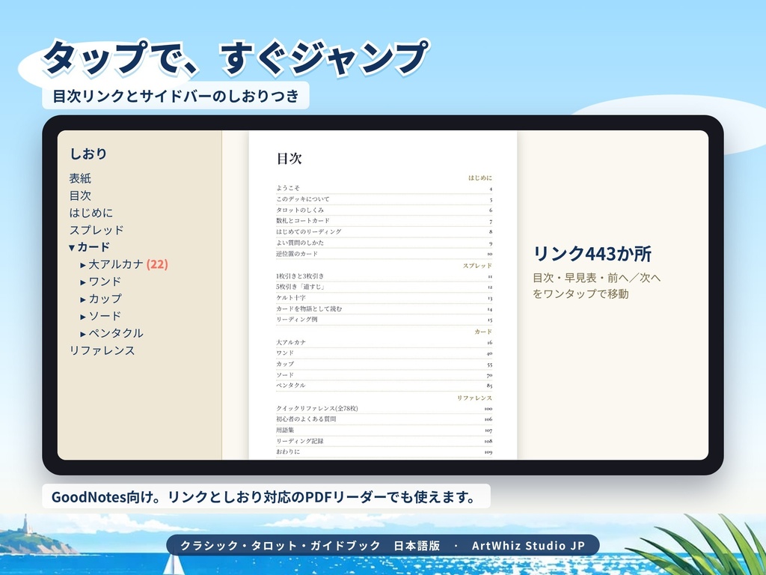Expand the ソード bookmark in the sidebar
Image resolution: width=766 pixels, height=575 pixels.
pos(83,317)
